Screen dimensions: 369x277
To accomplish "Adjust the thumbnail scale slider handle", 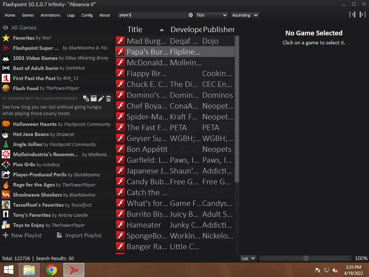I will [306, 258].
